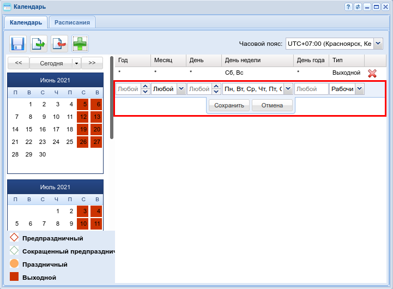
Task: Click the Праздничный orange circle legend icon
Action: coord(14,263)
